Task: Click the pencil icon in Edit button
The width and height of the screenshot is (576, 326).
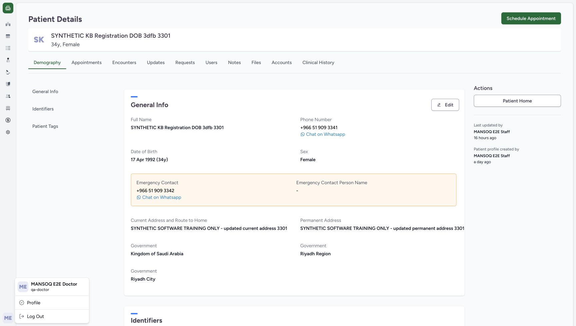Action: [x=439, y=105]
